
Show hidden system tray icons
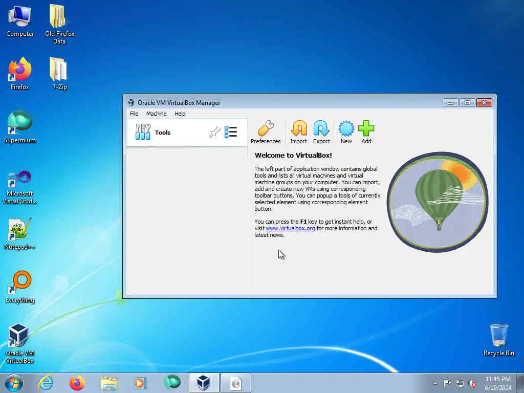click(435, 383)
